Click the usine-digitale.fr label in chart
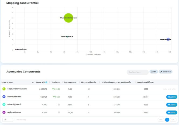This screenshot has width=179, height=125. click(x=67, y=37)
